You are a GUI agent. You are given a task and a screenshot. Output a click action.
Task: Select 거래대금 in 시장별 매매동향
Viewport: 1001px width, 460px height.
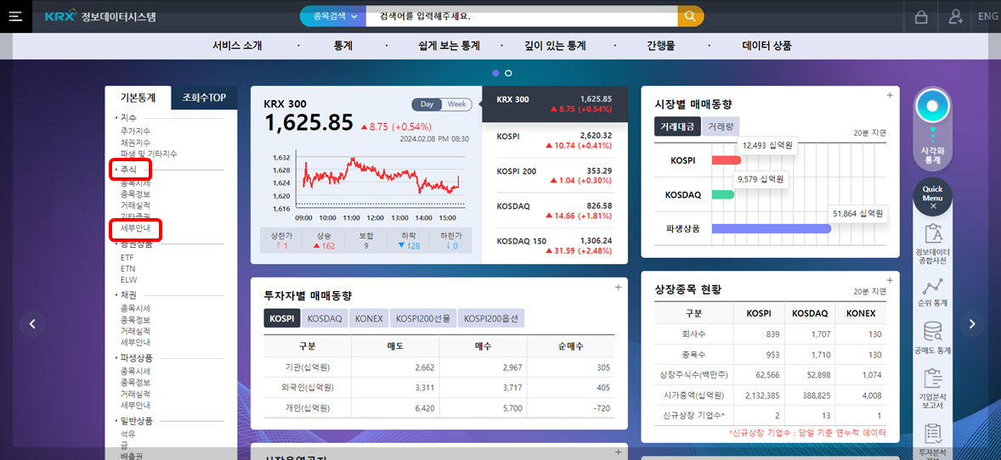click(677, 126)
